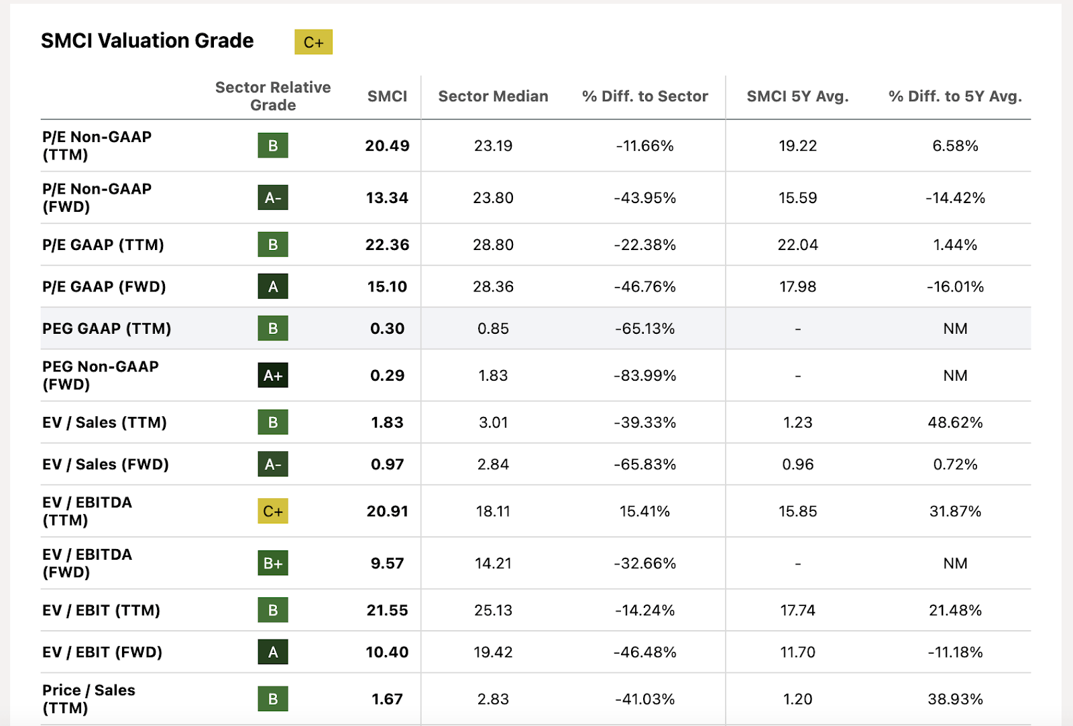Click the SMCI 5Y Avg. column header
Screen dimensions: 1073x726
797,97
